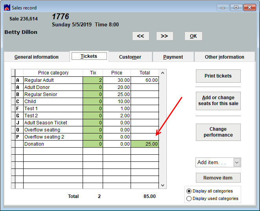
Task: Click Tix cell for Child row
Action: point(93,102)
